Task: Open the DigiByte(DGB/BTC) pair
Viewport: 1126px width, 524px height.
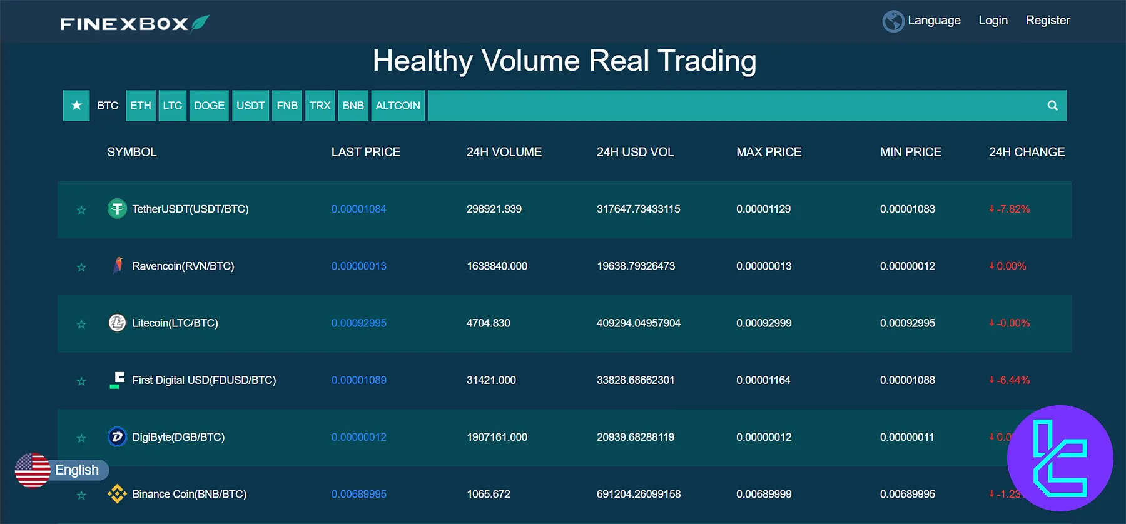Action: pyautogui.click(x=178, y=437)
